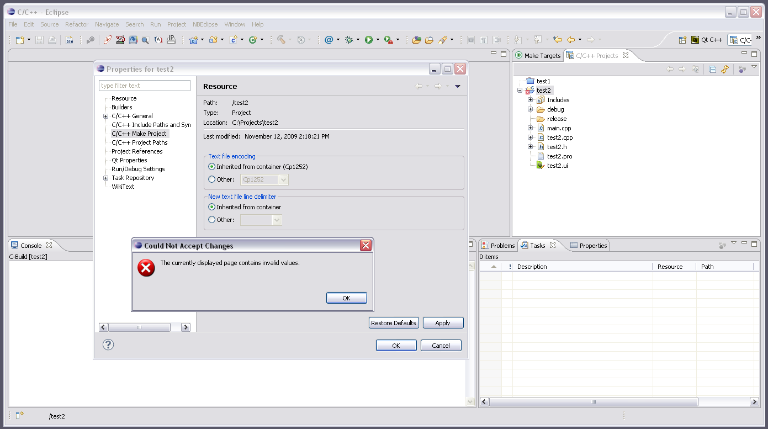Image resolution: width=768 pixels, height=429 pixels.
Task: Click the type filter text field
Action: (144, 86)
